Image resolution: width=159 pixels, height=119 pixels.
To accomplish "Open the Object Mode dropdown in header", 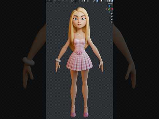I will pyautogui.click(x=49, y=1).
